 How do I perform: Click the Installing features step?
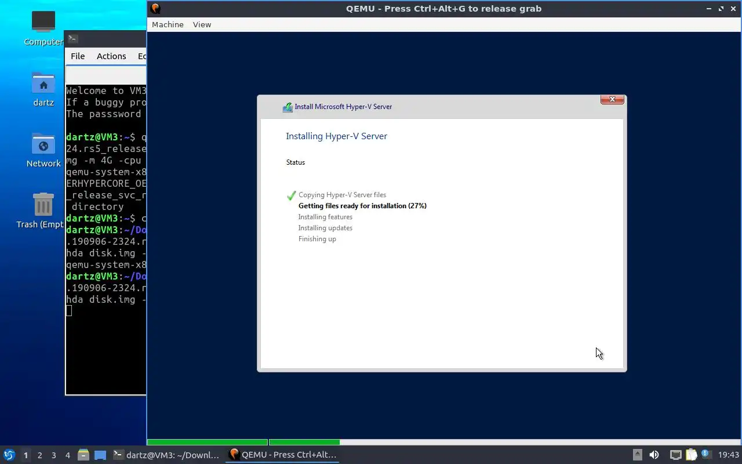(x=325, y=217)
